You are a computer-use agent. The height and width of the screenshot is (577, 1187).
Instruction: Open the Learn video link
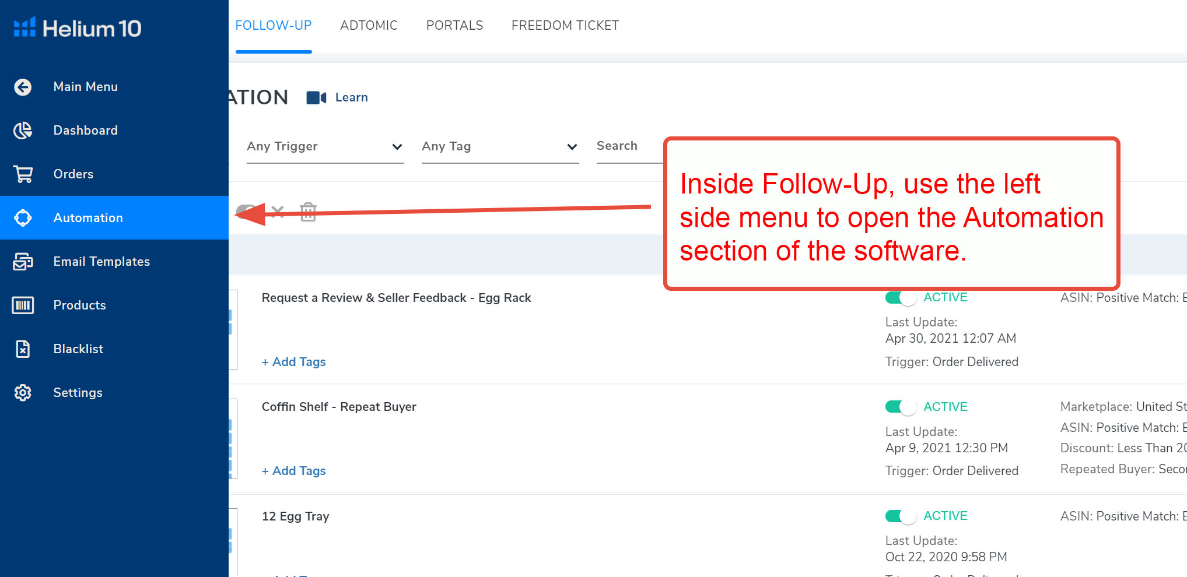click(x=351, y=97)
